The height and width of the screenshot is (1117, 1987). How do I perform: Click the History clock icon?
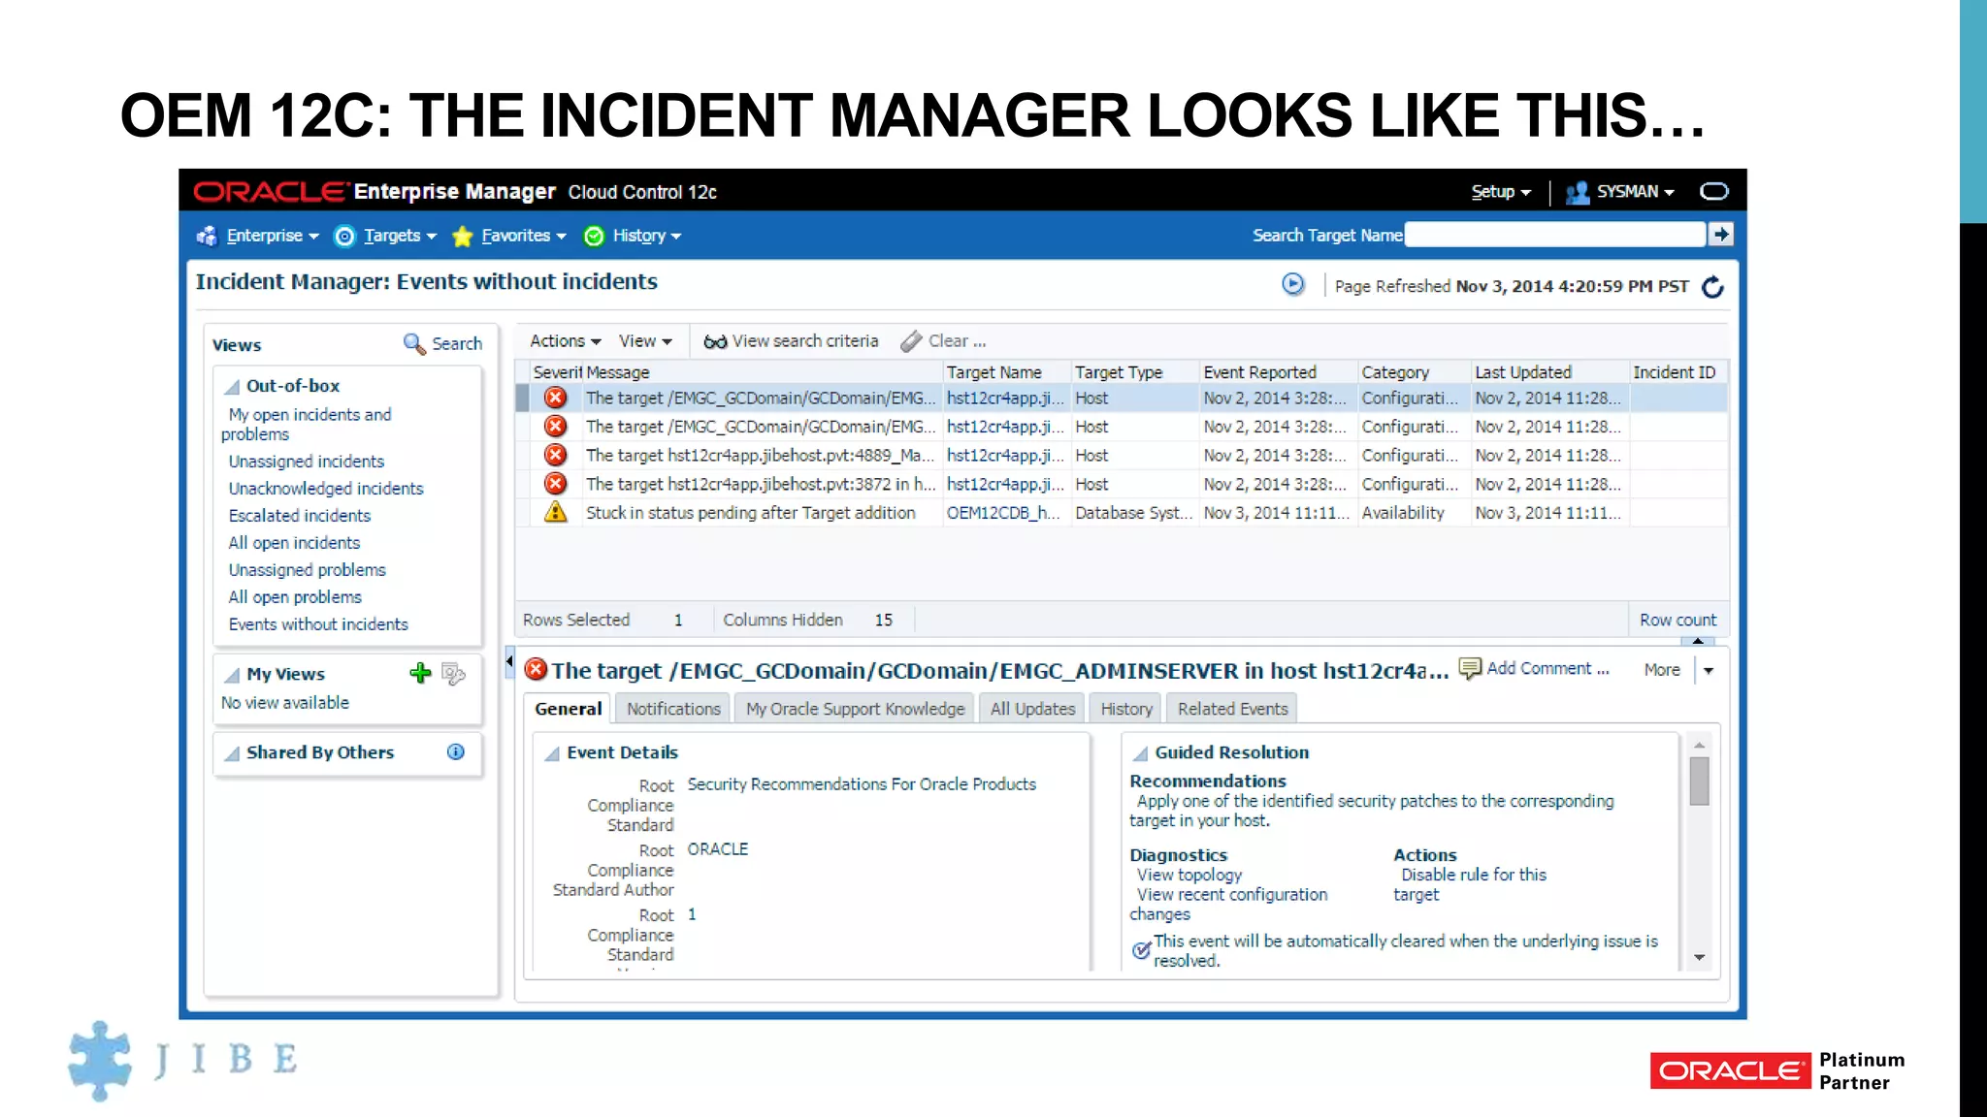[594, 236]
